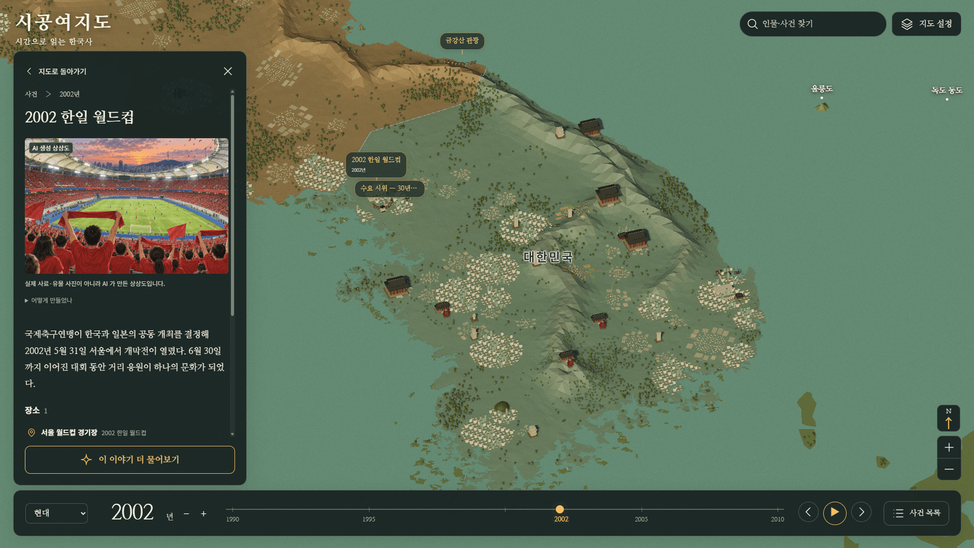Click the 사건 breadcrumb link
Image resolution: width=974 pixels, height=548 pixels.
point(31,94)
